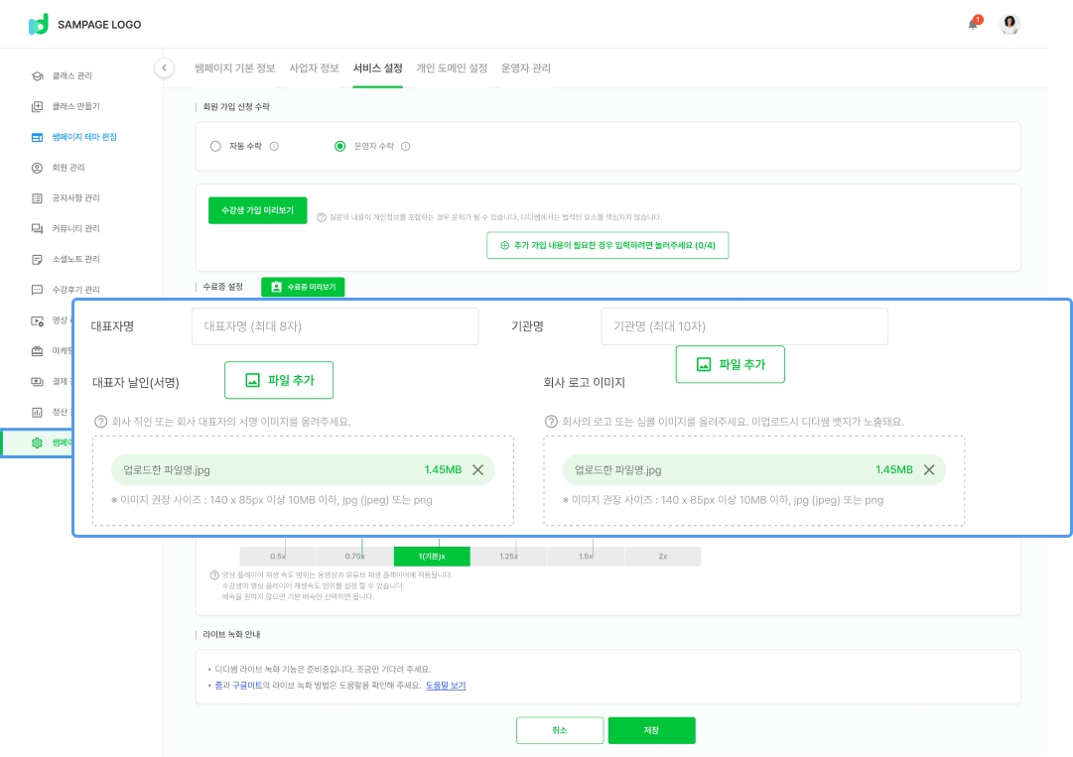
Task: Remove the uploaded company logo file
Action: [x=929, y=470]
